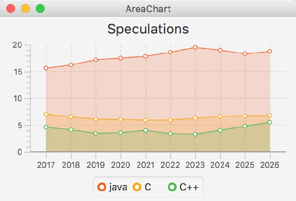Click the 2022 x-axis label
Viewport: 296px width, 201px height.
click(x=170, y=165)
